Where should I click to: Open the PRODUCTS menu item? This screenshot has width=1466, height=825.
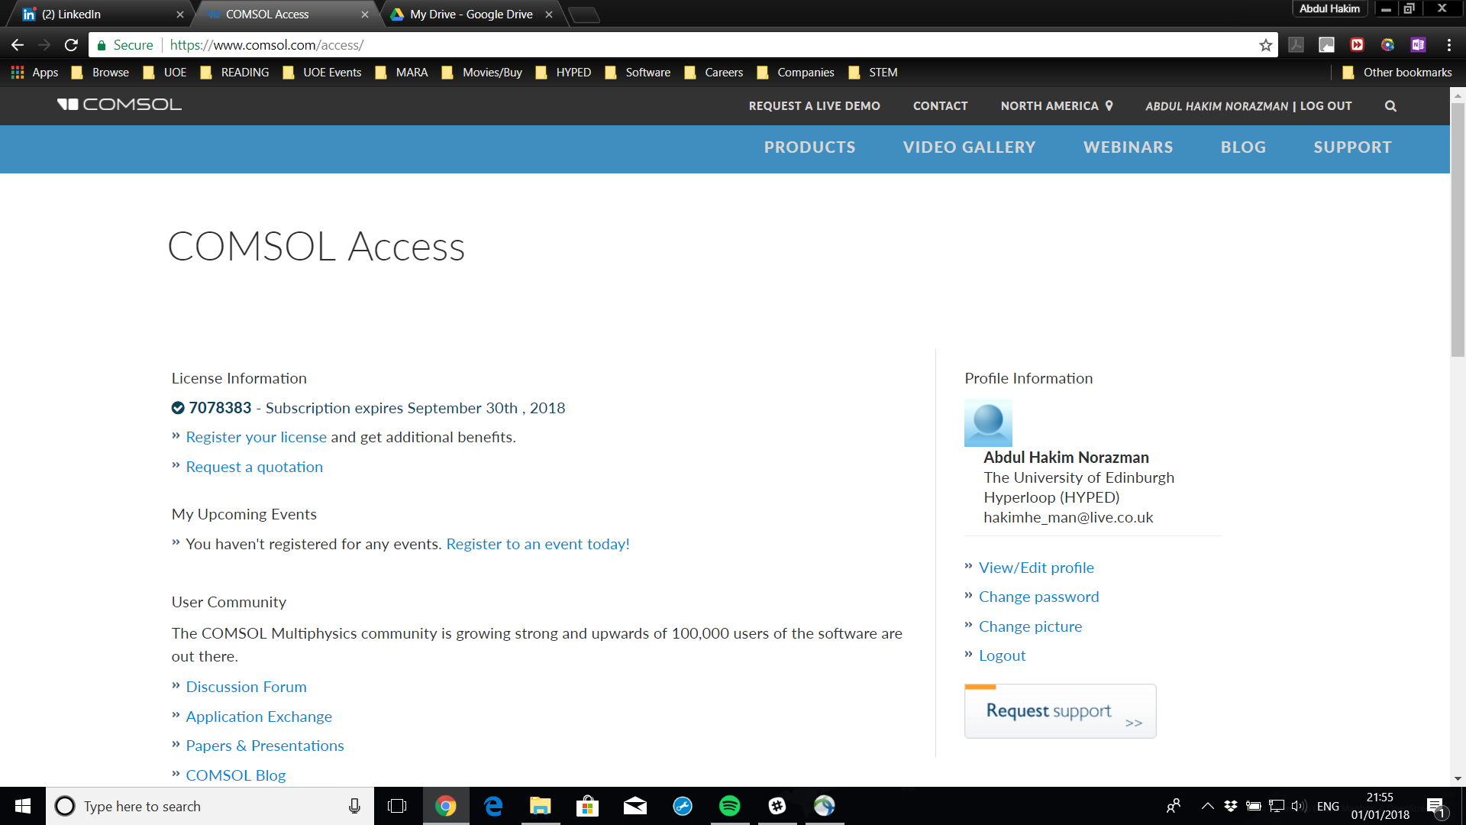click(x=809, y=147)
